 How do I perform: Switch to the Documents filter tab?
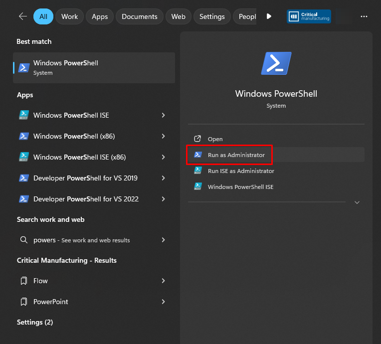pyautogui.click(x=139, y=16)
